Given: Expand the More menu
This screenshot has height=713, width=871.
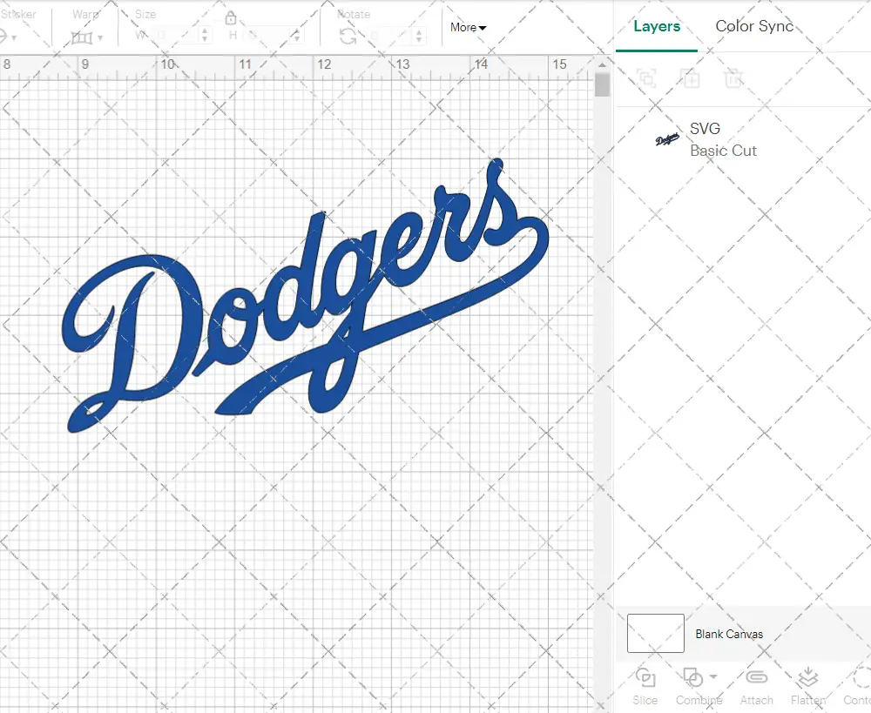Looking at the screenshot, I should point(468,28).
